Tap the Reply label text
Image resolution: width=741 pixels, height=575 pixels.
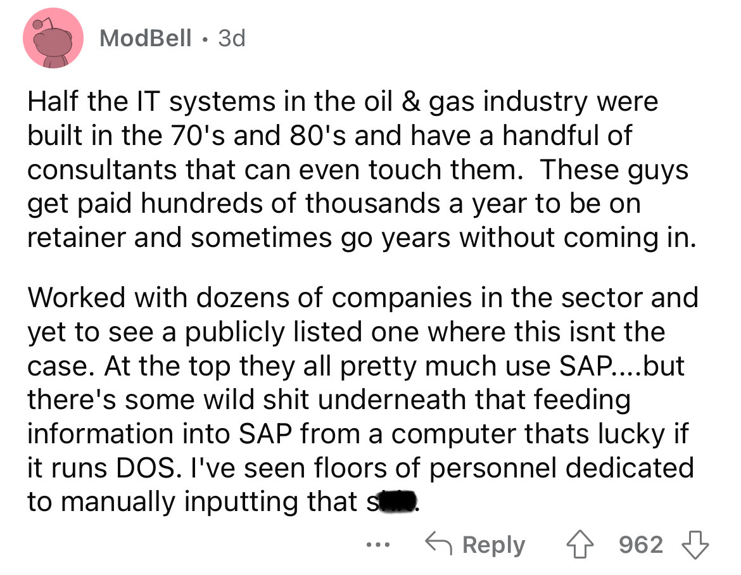coord(493,543)
